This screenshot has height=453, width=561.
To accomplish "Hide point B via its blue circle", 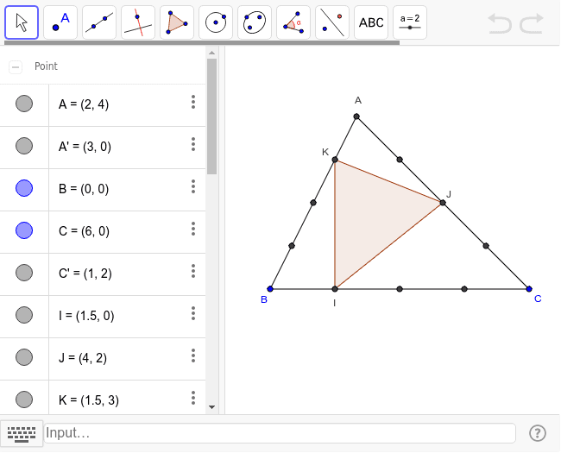I will (x=24, y=188).
